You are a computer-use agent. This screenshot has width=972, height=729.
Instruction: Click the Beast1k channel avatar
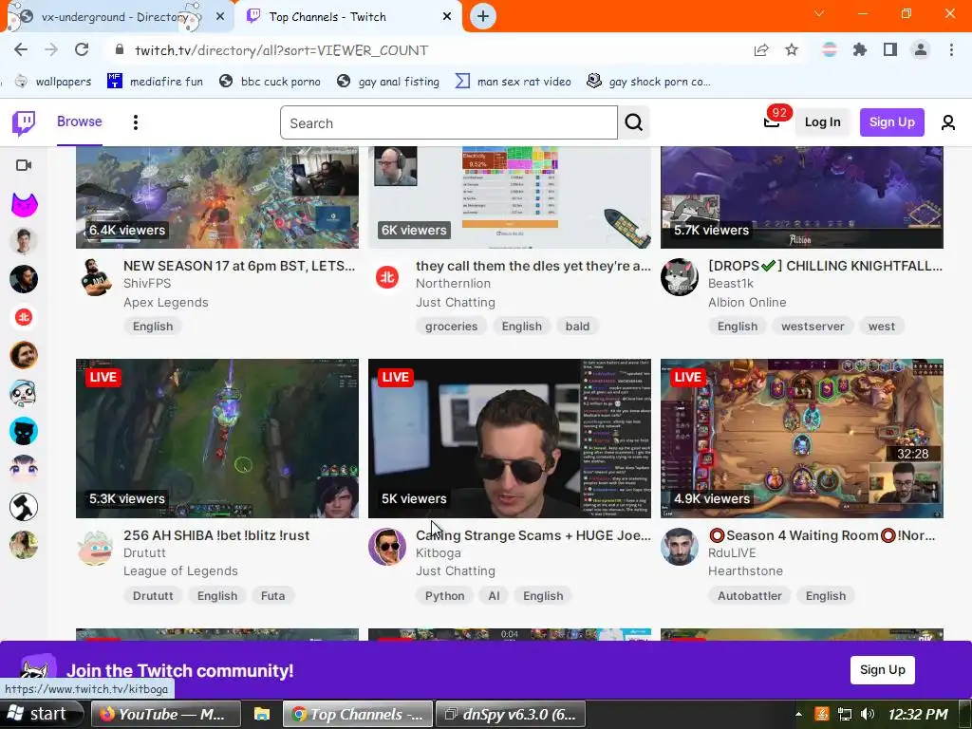coord(680,278)
